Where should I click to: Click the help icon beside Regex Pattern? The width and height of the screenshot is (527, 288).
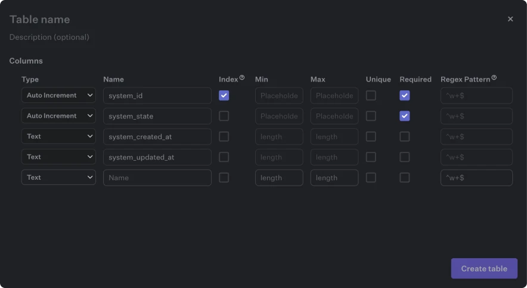[x=494, y=78]
